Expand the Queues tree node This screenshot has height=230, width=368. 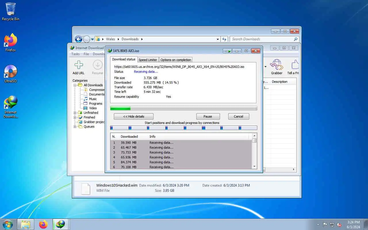coord(75,126)
